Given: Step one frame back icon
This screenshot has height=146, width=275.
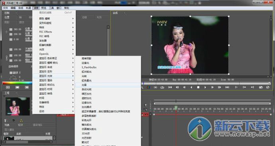Looking at the screenshot, I should (x=184, y=87).
